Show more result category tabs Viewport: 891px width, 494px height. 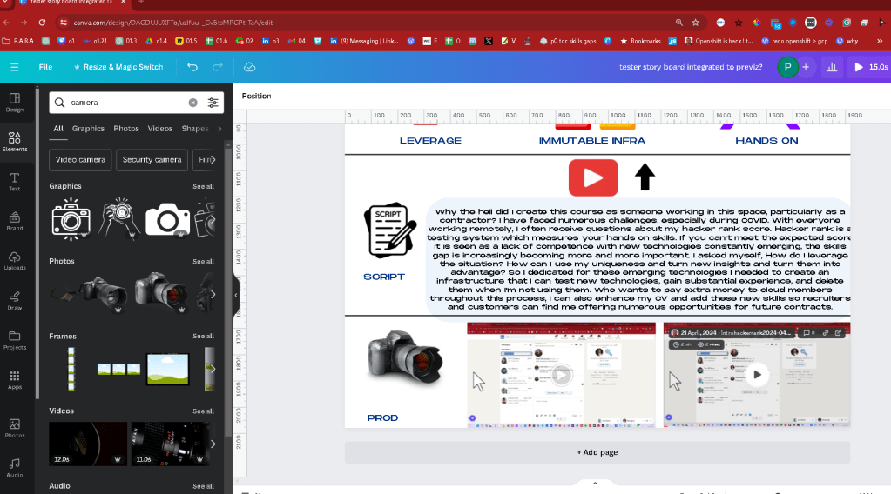pos(219,129)
